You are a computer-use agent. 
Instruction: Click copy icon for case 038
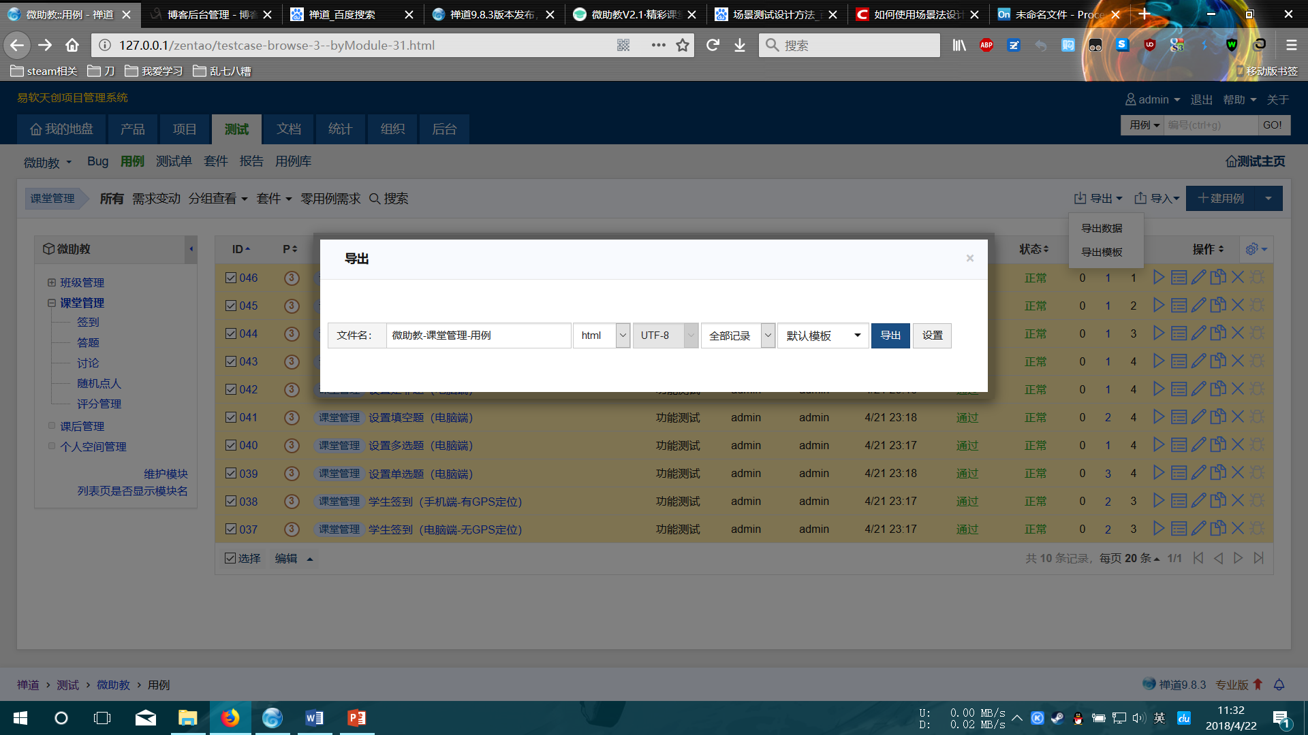[1218, 501]
